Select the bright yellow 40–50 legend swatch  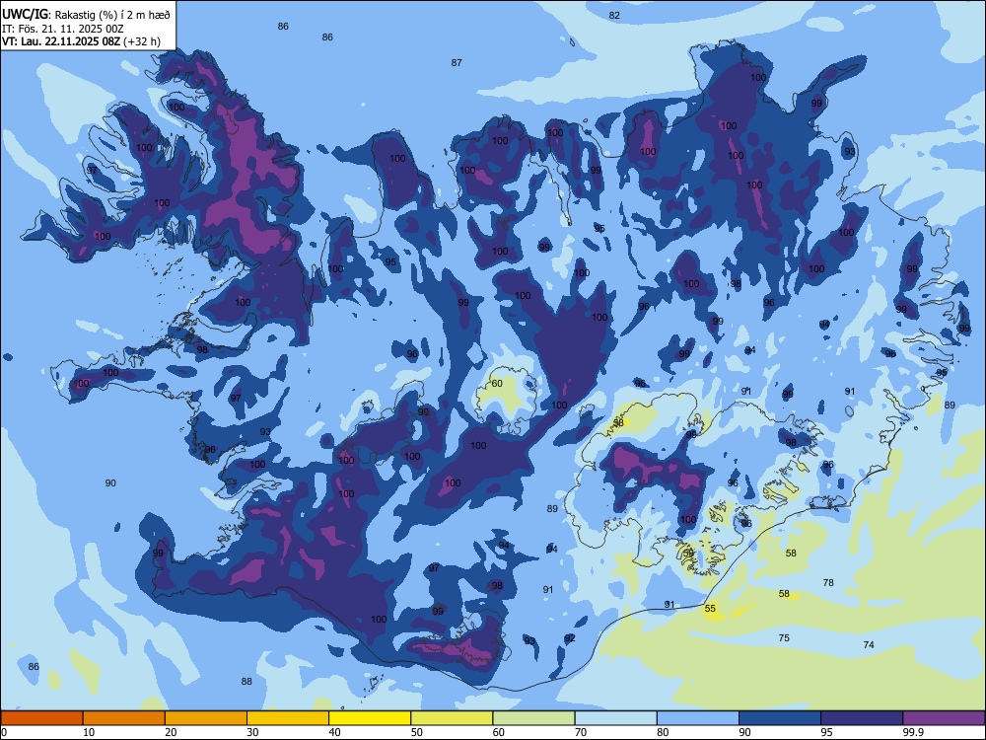click(x=370, y=718)
